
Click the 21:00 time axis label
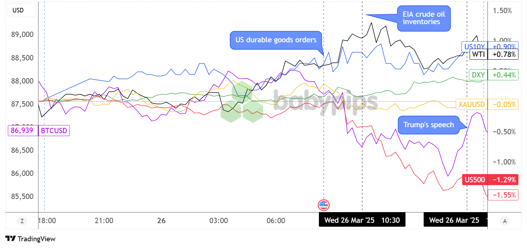pos(104,221)
